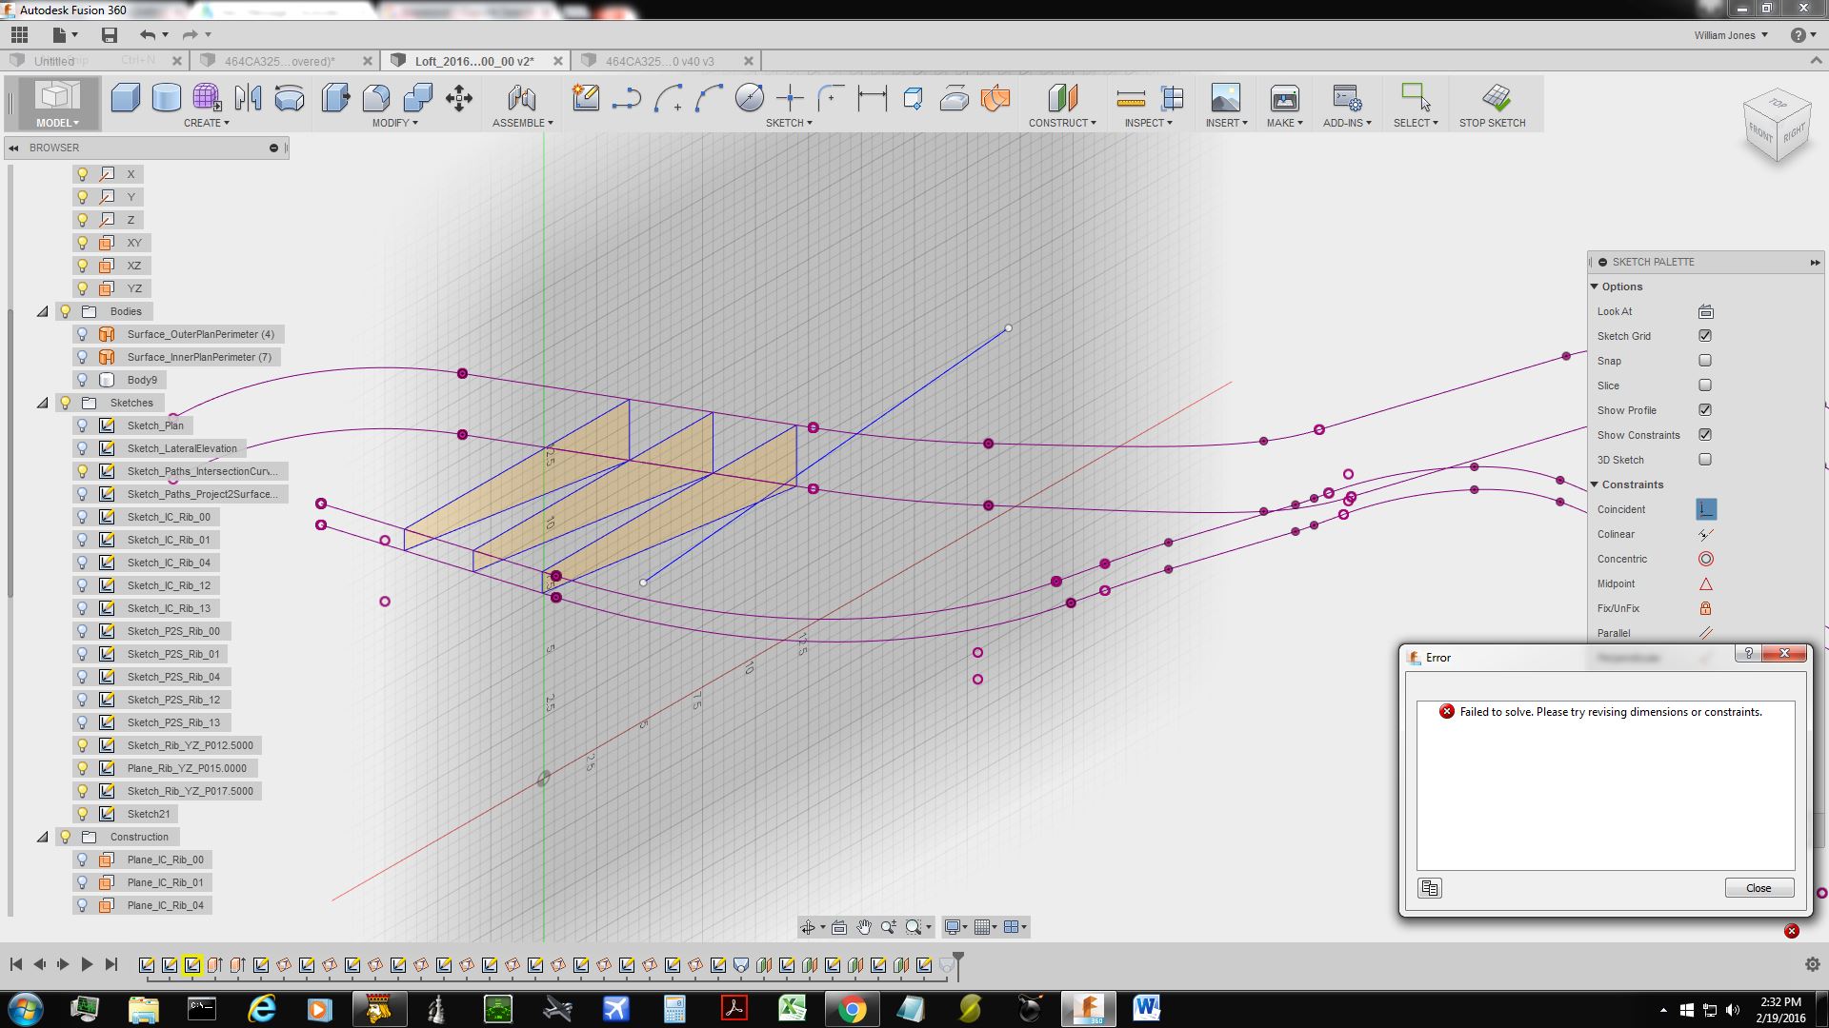Toggle the Show Constraints checkbox
This screenshot has height=1028, width=1829.
(1705, 435)
